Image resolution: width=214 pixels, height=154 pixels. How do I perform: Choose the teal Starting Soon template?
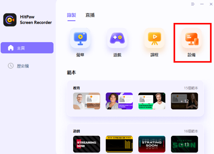[x=152, y=144]
